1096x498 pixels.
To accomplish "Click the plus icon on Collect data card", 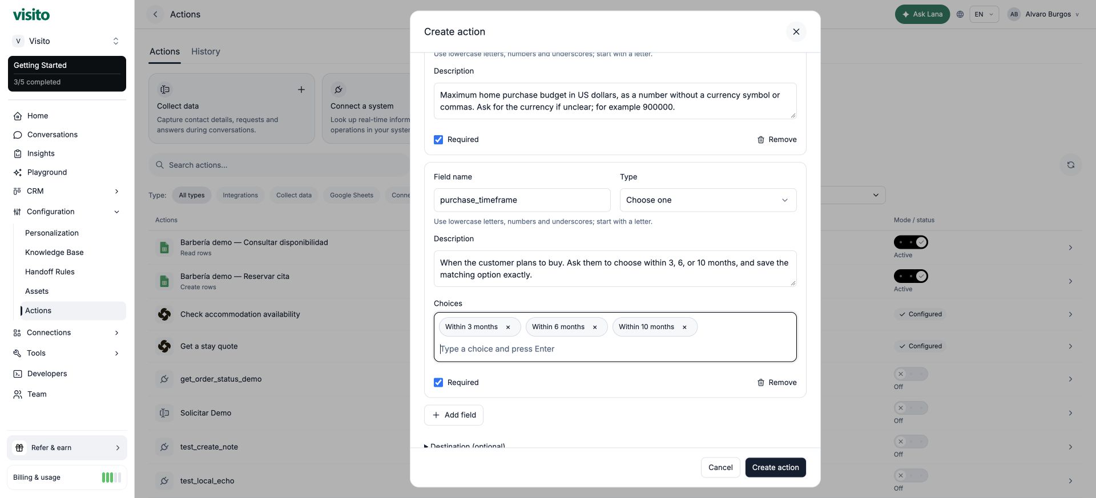I will (x=301, y=90).
